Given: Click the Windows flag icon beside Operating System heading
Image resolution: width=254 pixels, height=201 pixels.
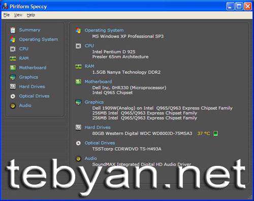Looking at the screenshot, I should tap(78, 31).
